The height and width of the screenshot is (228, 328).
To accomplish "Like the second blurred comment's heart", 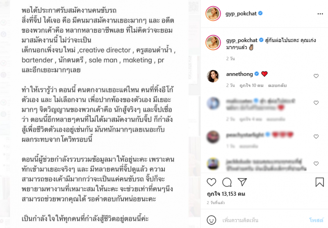I will (316, 103).
